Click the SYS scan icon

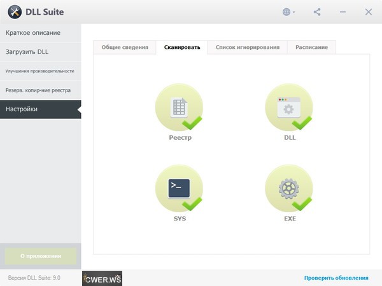click(179, 189)
